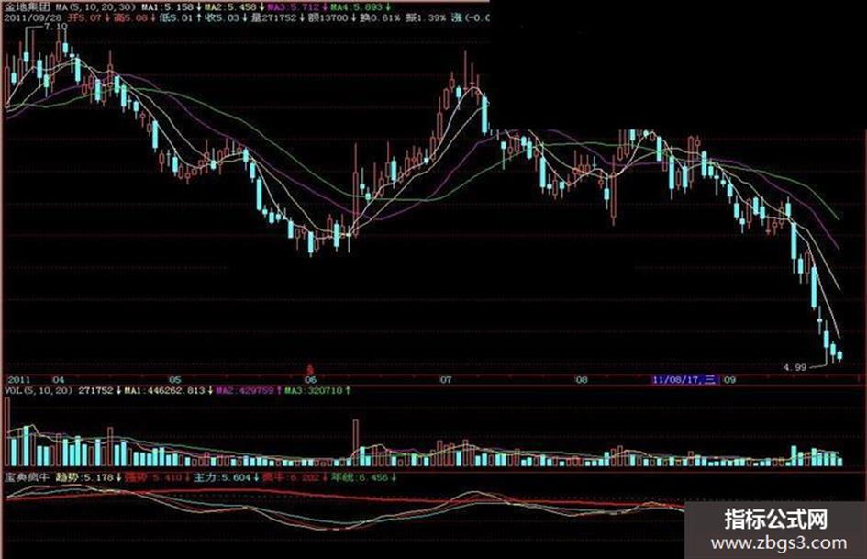Click the 09 month marker on time axis
This screenshot has height=559, width=867.
click(x=730, y=380)
